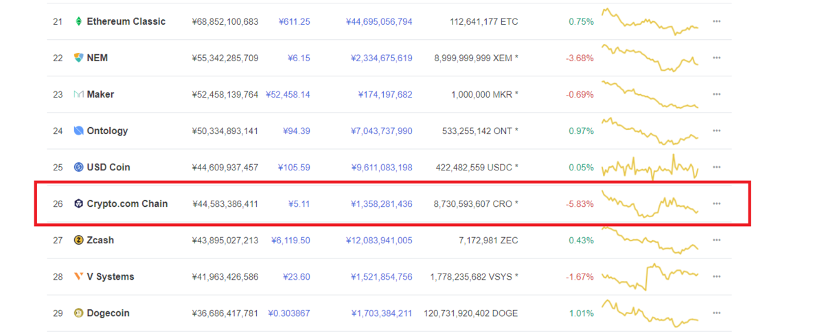Open the NEM row's three-dot menu
Image resolution: width=824 pixels, height=334 pixels.
[x=716, y=58]
